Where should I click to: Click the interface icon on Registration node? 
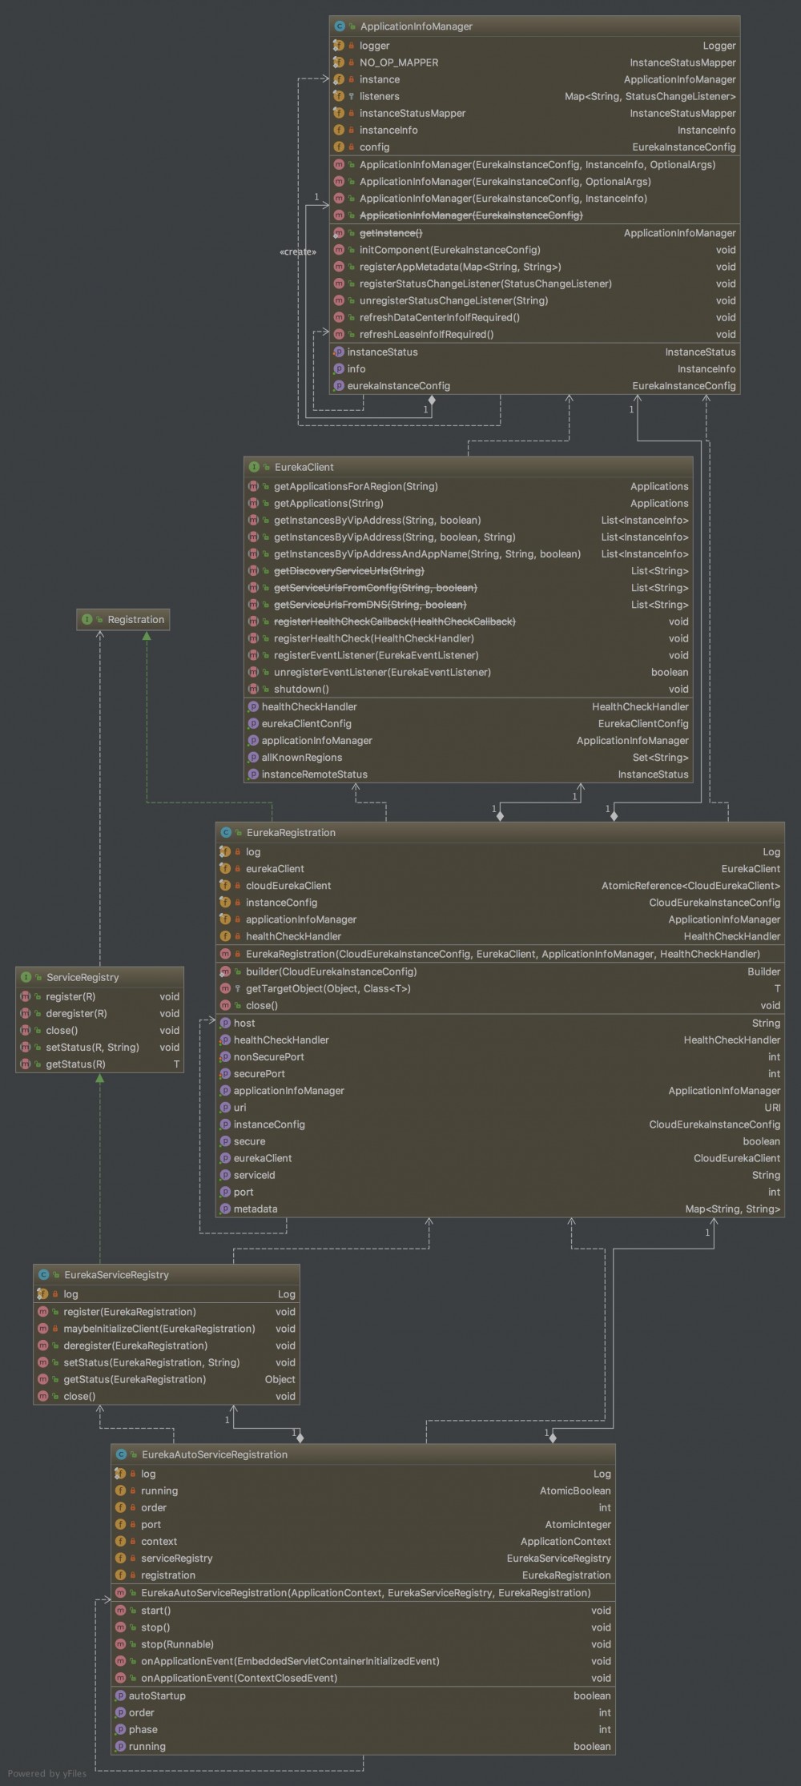point(87,620)
